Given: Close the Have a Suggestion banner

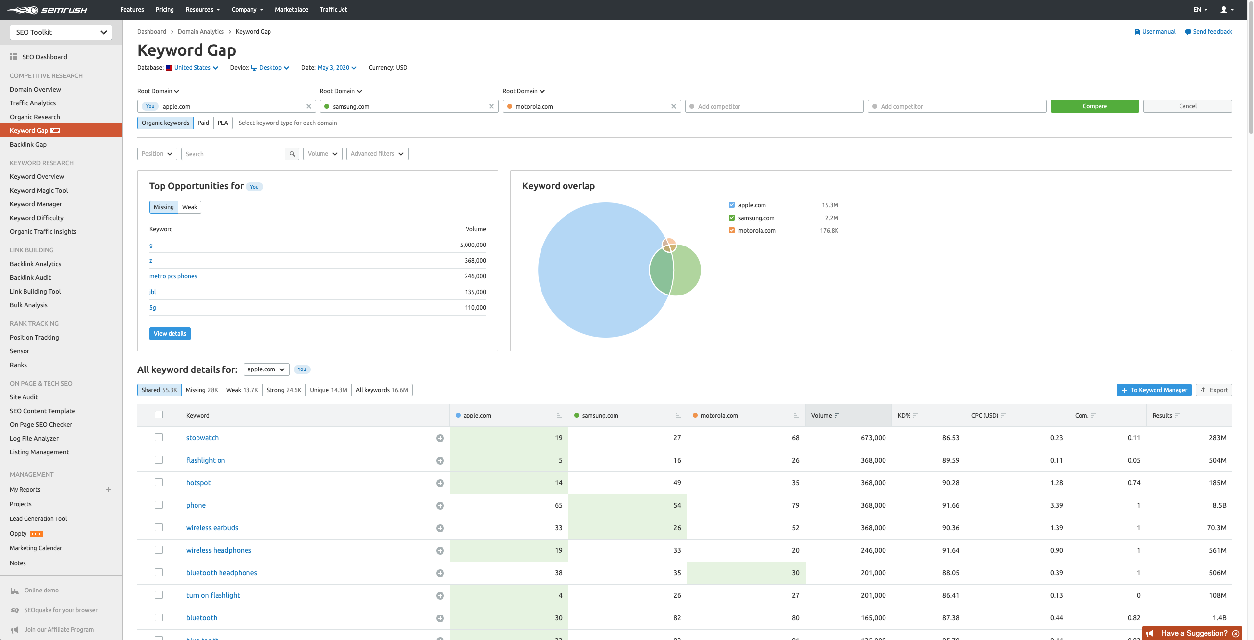Looking at the screenshot, I should click(x=1236, y=634).
